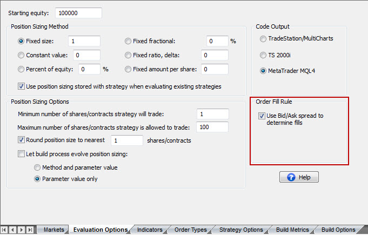The width and height of the screenshot is (368, 235).
Task: Switch to the Markets tab
Action: [x=53, y=230]
